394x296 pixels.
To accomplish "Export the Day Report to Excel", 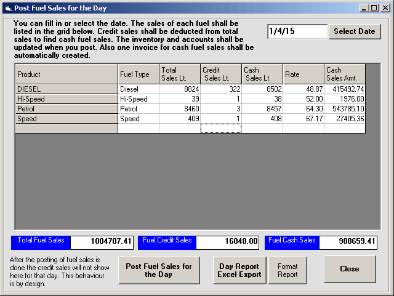I will [239, 270].
